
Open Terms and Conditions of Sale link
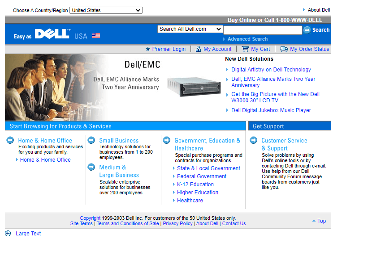128,223
